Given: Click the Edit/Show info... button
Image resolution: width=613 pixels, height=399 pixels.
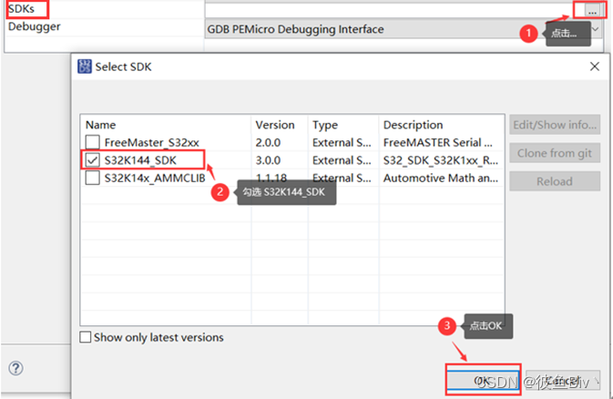Looking at the screenshot, I should click(555, 125).
